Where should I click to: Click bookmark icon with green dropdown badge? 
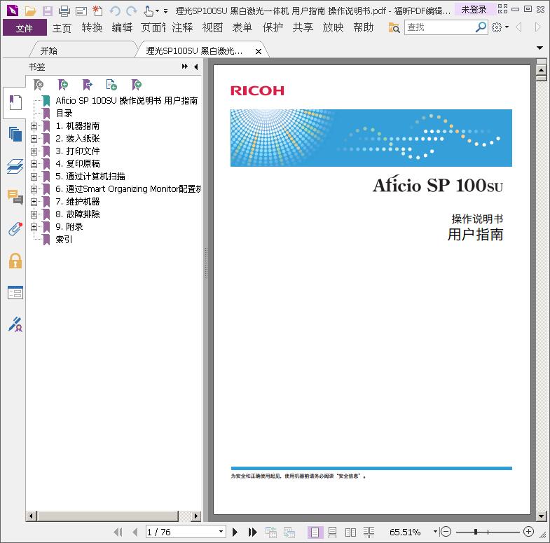click(x=136, y=85)
